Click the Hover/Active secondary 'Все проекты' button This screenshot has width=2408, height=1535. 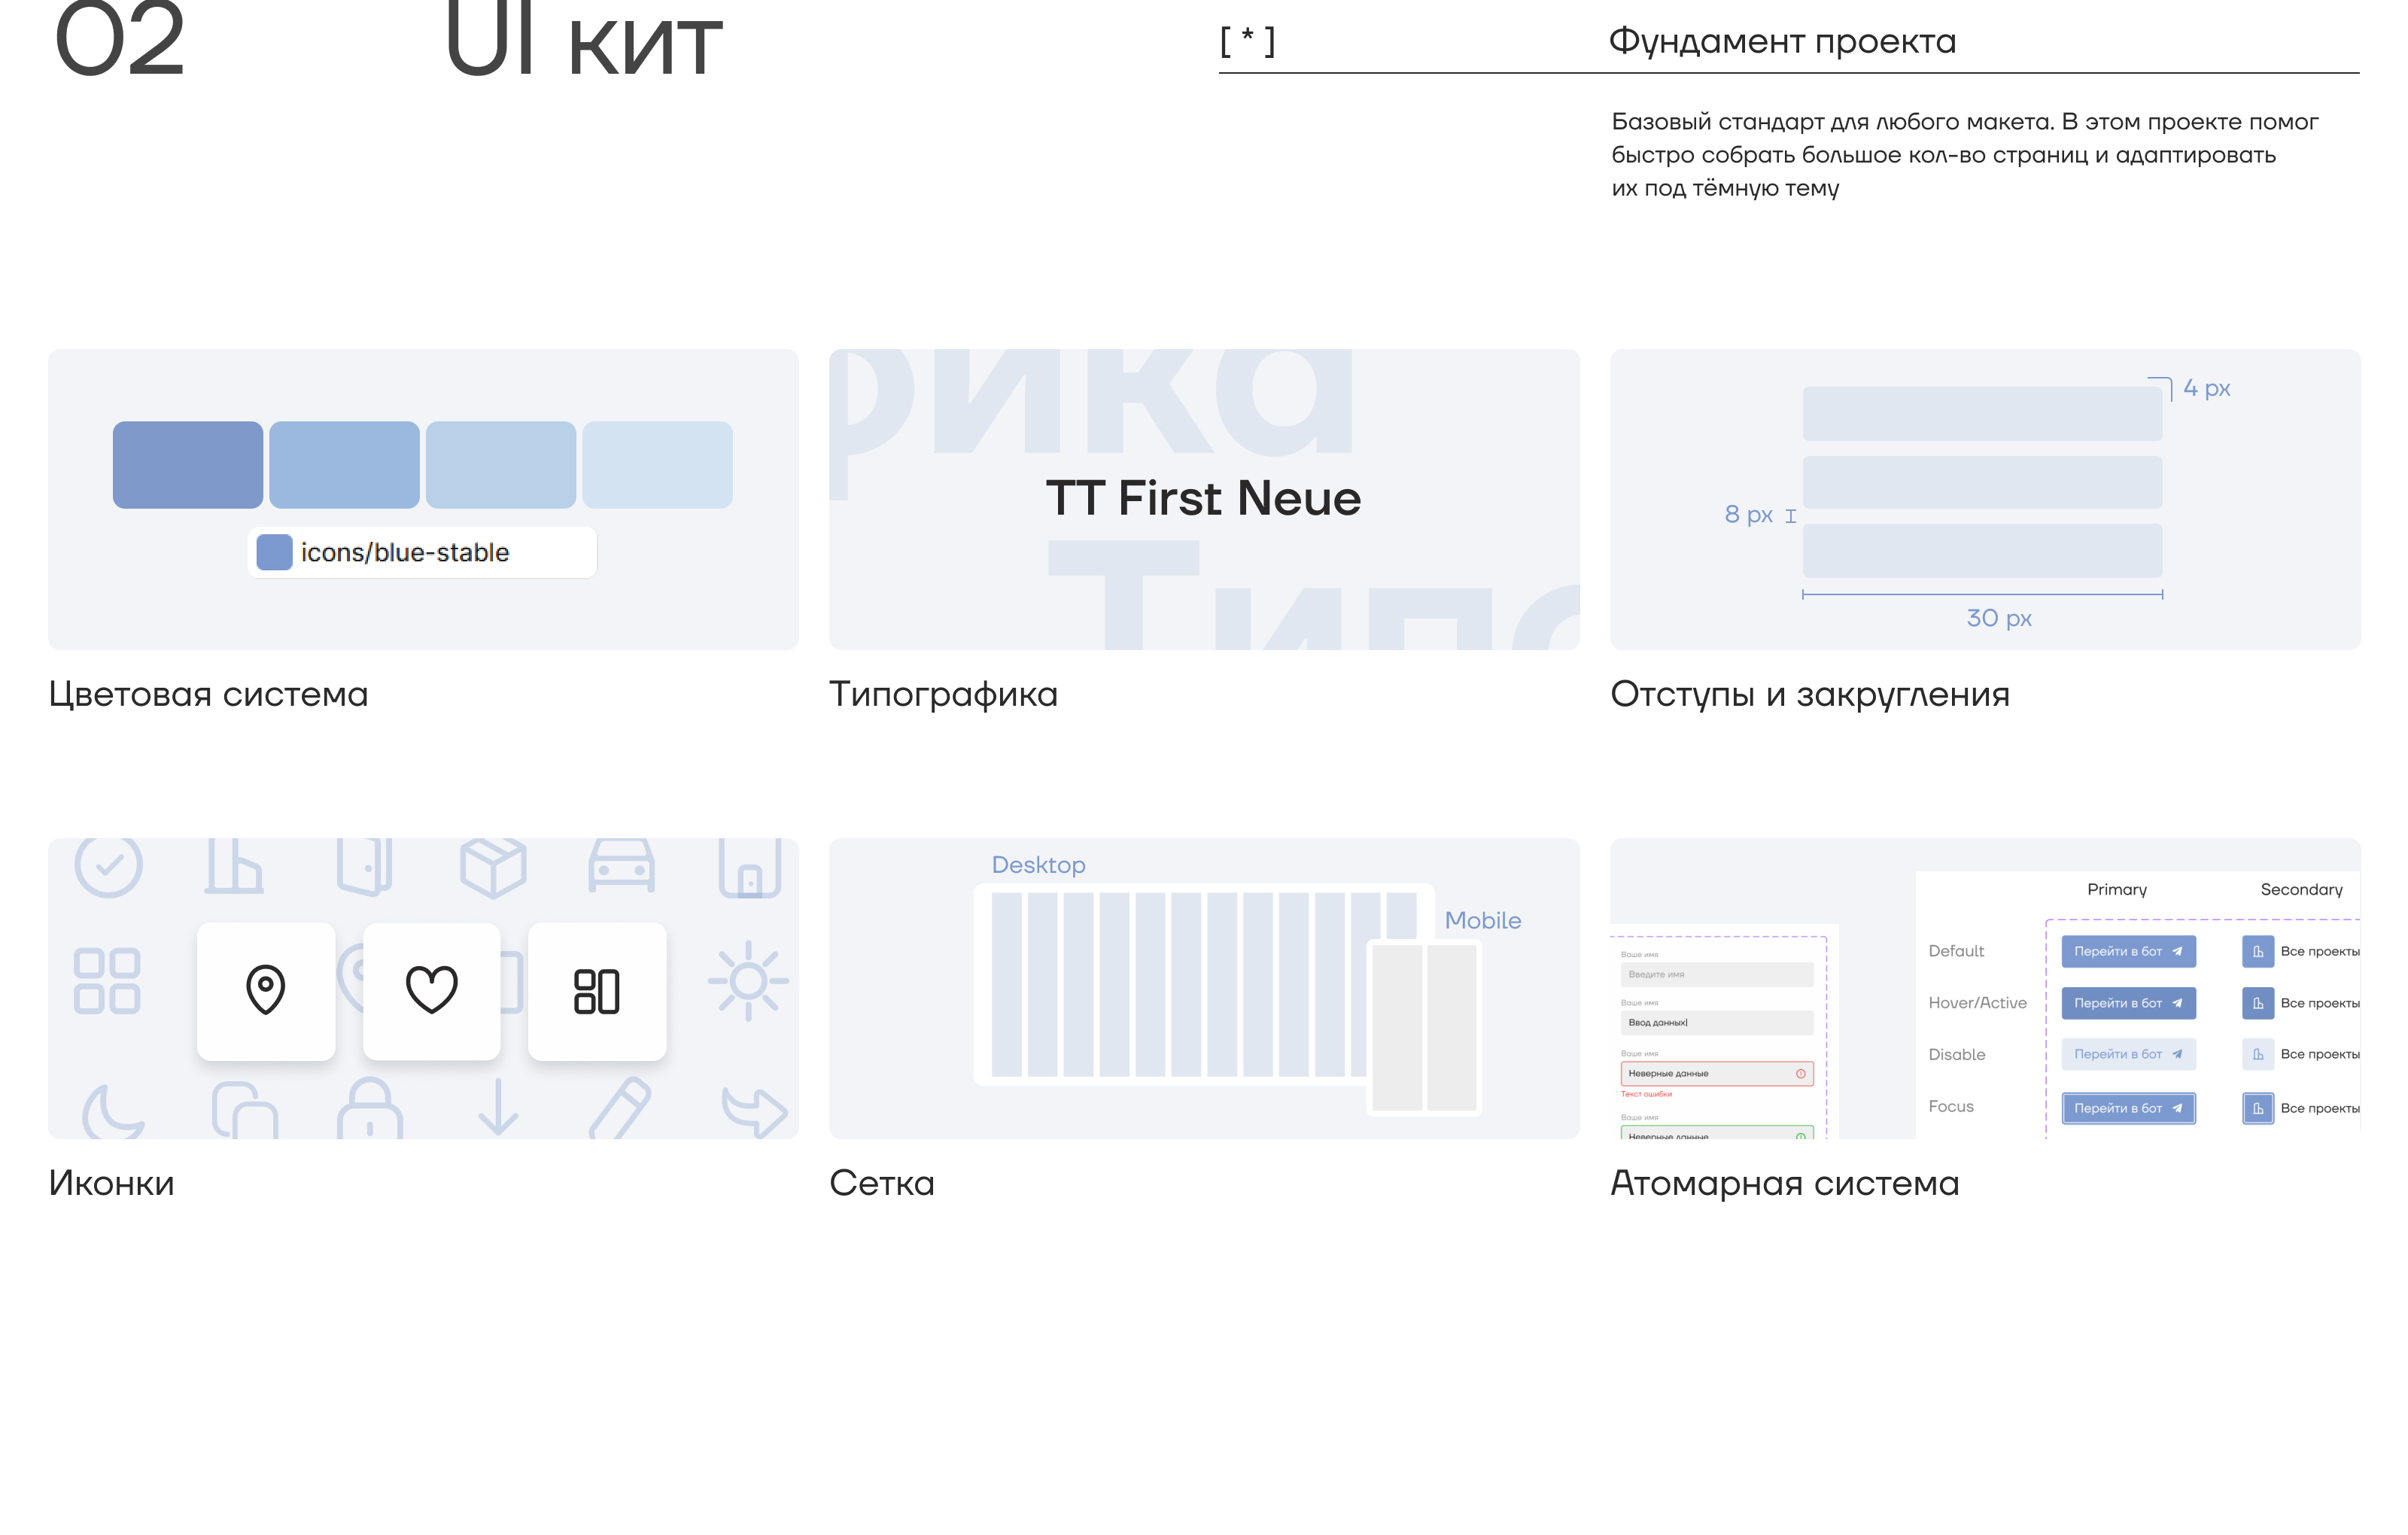[2300, 1003]
